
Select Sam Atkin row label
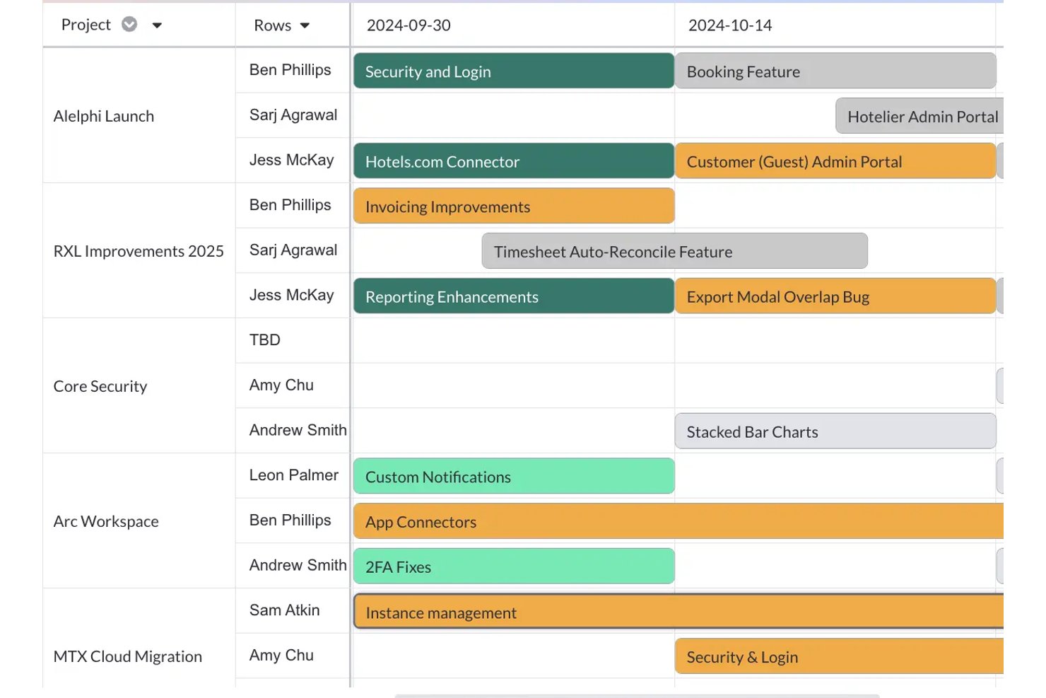tap(293, 610)
